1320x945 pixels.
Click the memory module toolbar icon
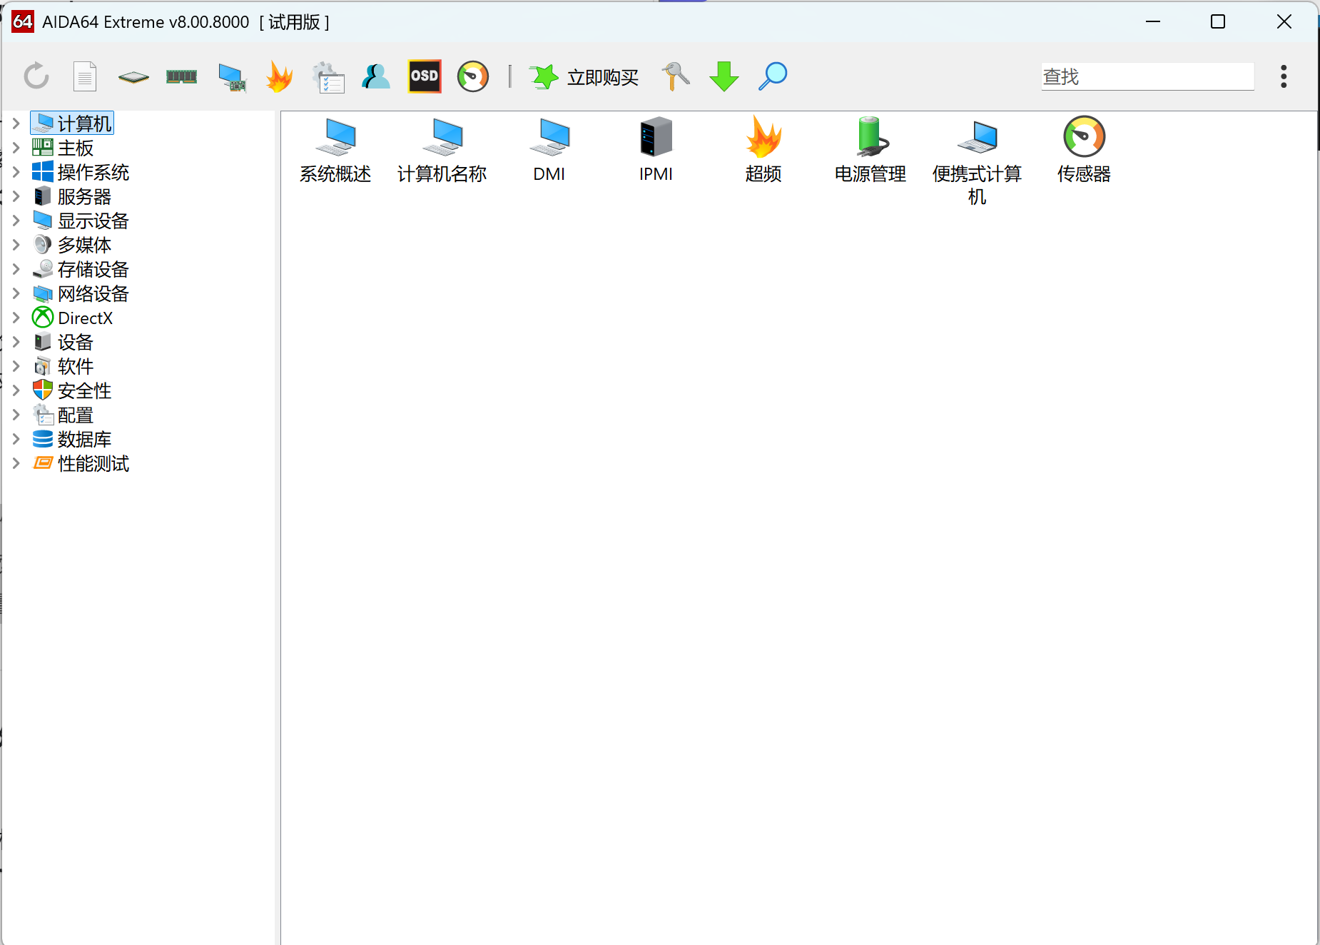[x=181, y=76]
